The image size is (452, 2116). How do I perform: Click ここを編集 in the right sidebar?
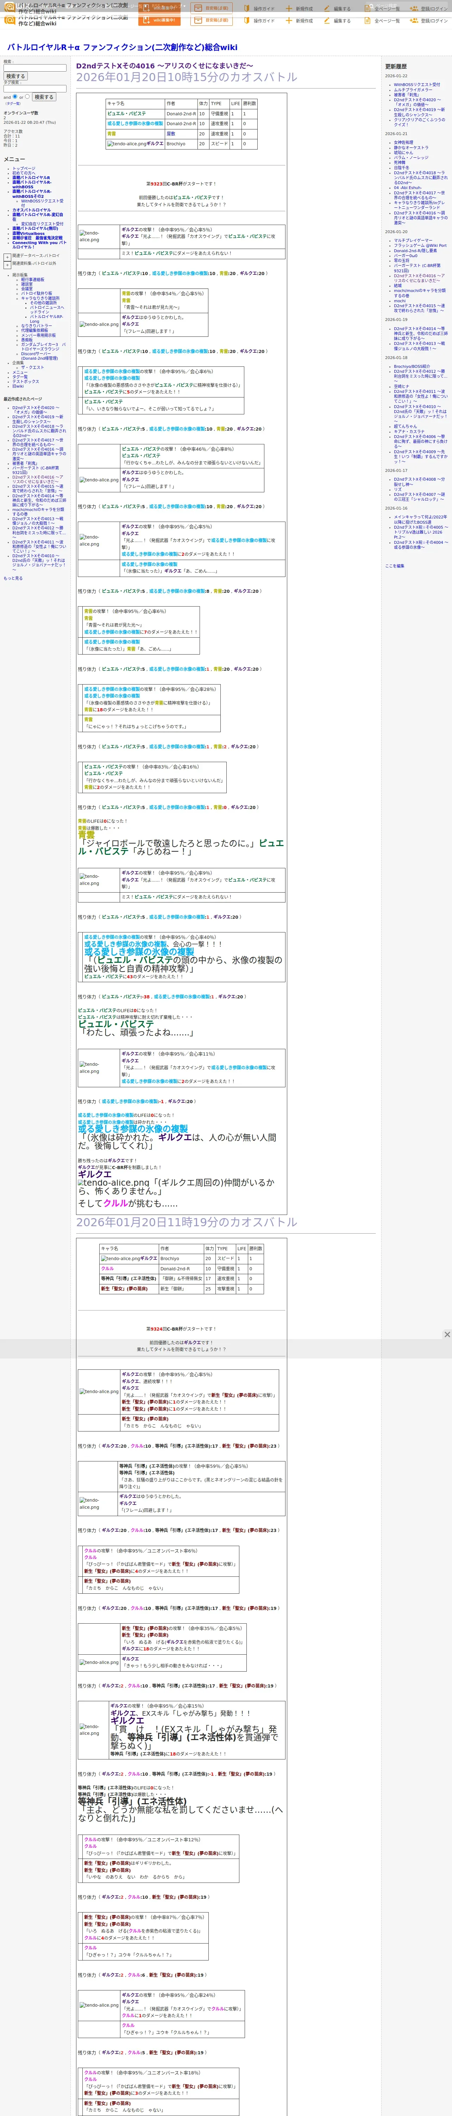[395, 566]
